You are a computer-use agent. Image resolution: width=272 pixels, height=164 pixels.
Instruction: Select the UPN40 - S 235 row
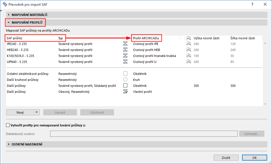134,62
